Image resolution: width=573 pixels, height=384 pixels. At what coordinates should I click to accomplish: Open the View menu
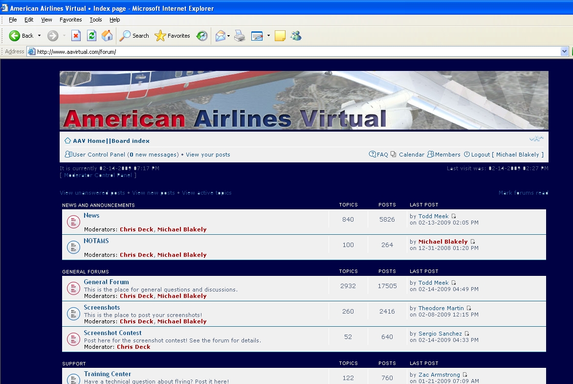pyautogui.click(x=46, y=20)
